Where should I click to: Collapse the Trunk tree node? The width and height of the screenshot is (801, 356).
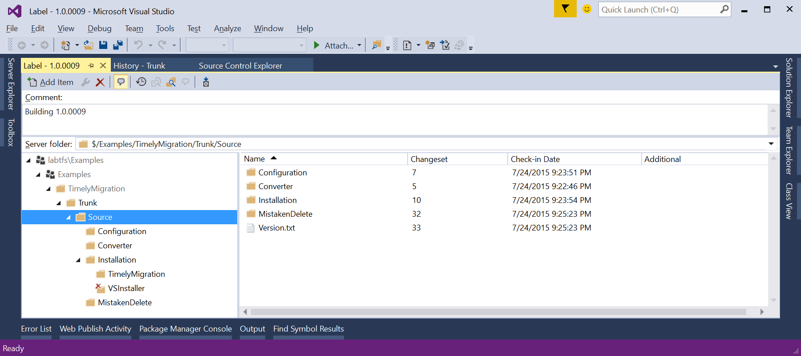click(x=59, y=203)
